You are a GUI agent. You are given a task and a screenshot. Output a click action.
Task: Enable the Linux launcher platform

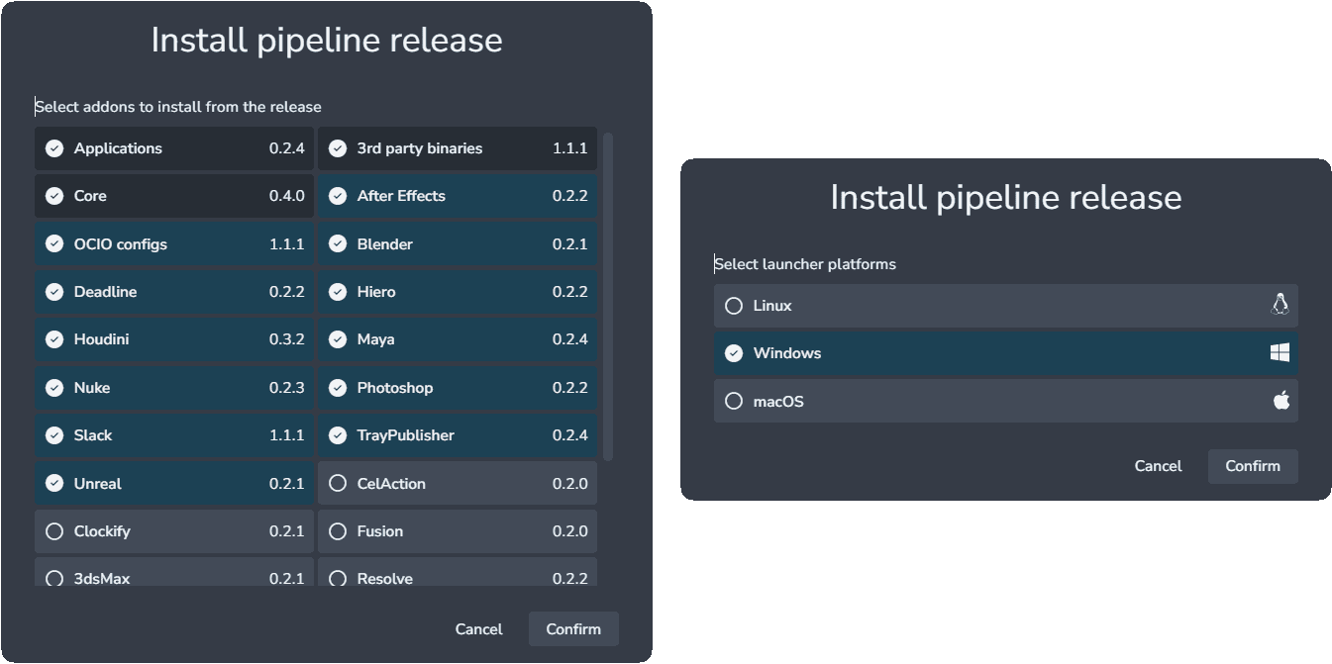(x=1005, y=306)
